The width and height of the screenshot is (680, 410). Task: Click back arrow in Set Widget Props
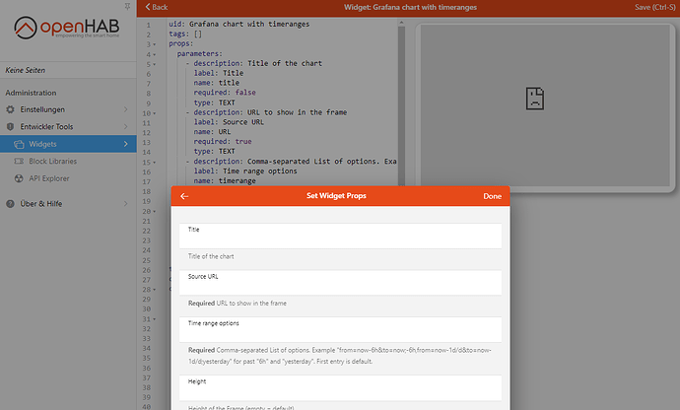pyautogui.click(x=184, y=196)
